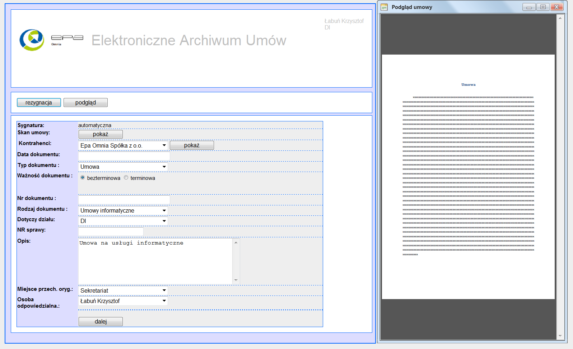Viewport: 573px width, 349px height.
Task: Open Miejsce przech. oryg. dropdown
Action: [123, 290]
